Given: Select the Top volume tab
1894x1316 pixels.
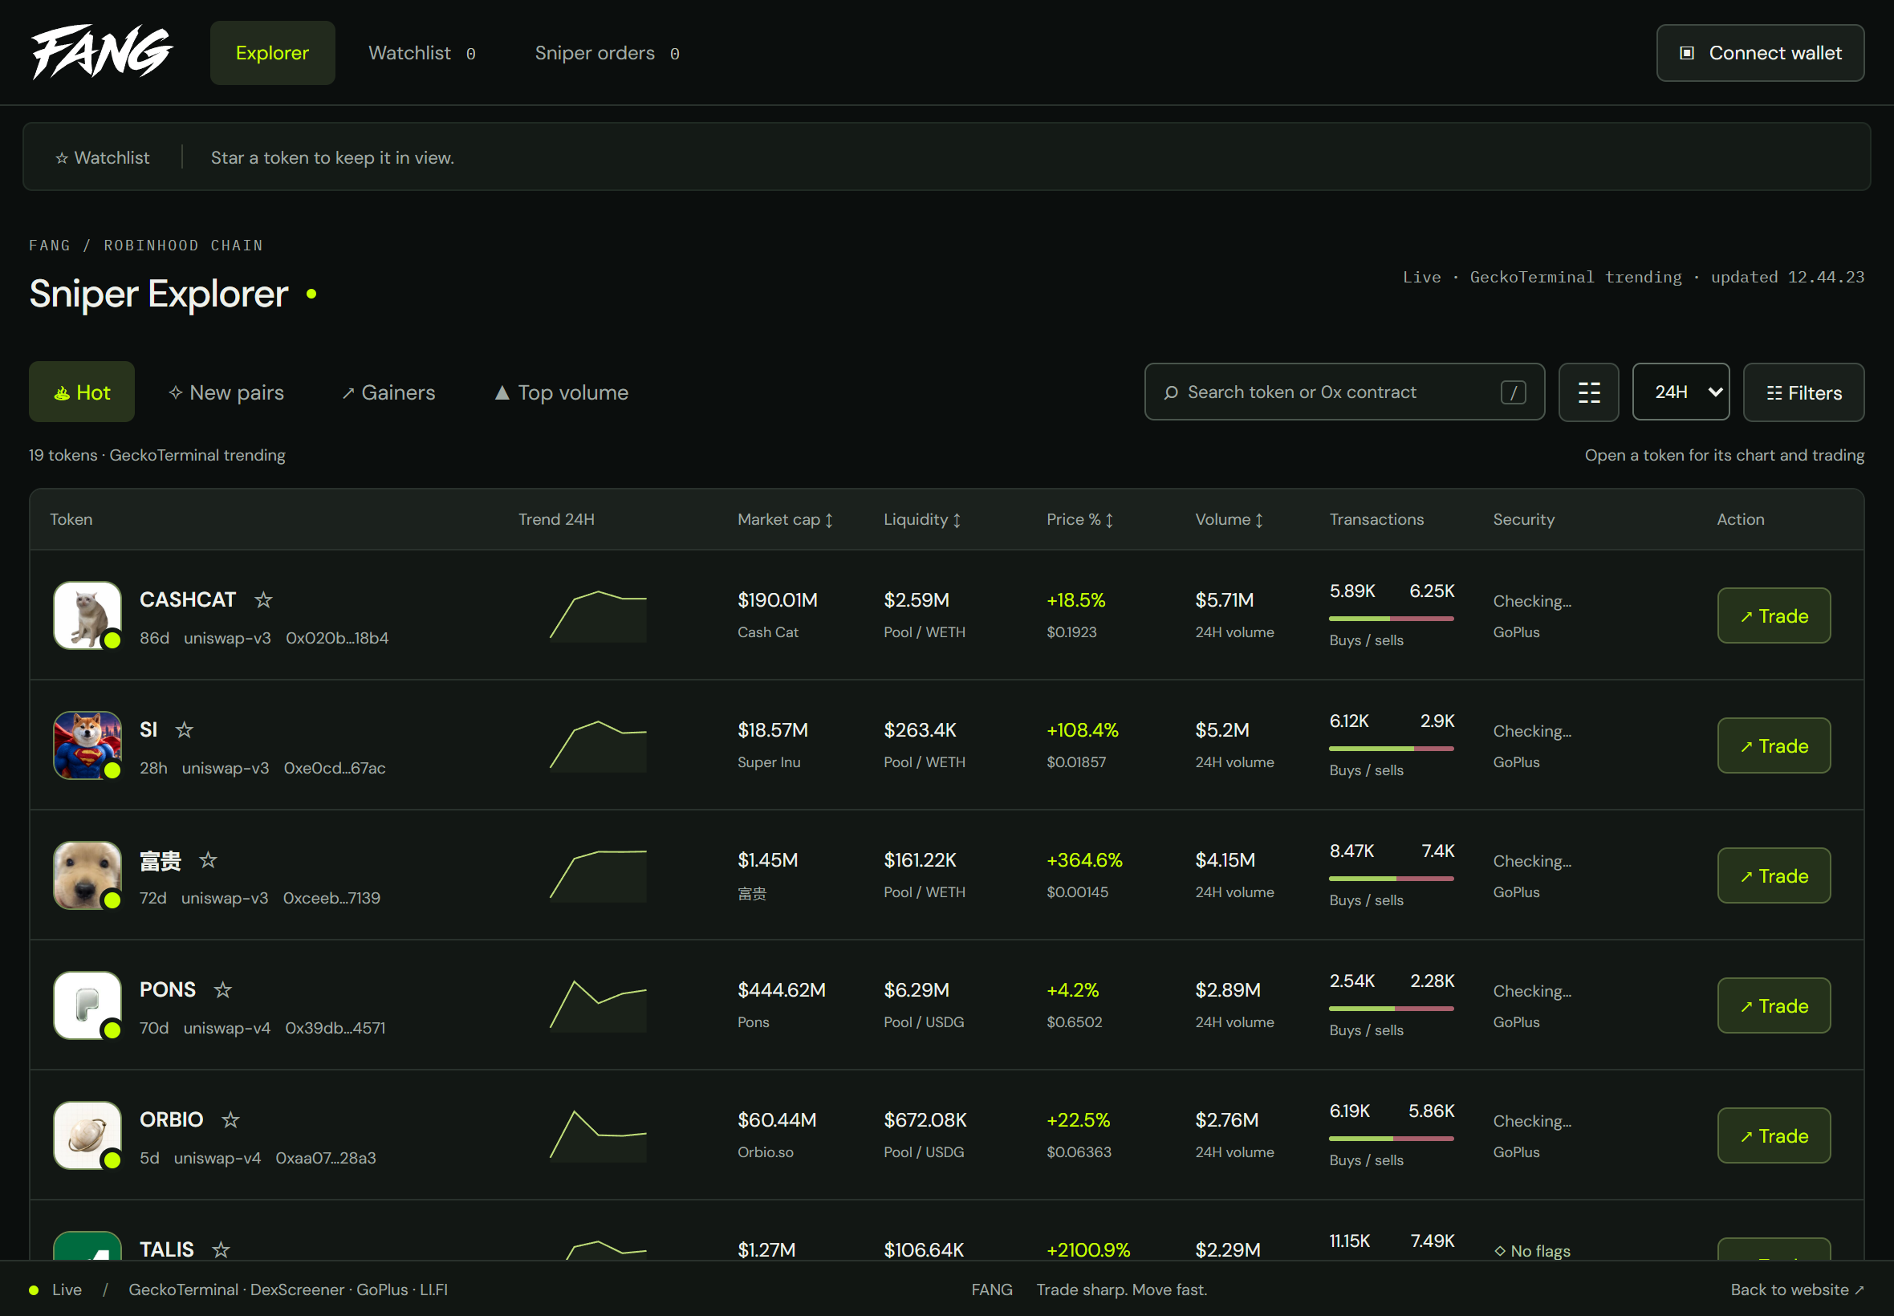Looking at the screenshot, I should pyautogui.click(x=561, y=392).
